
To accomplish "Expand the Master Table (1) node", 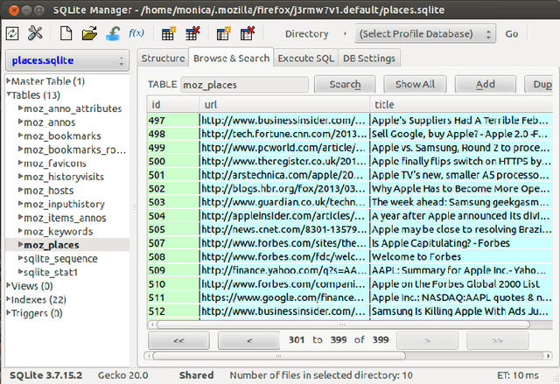I will point(9,81).
